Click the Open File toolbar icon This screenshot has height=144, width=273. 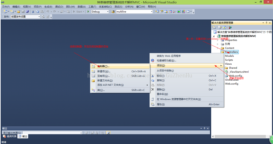18,12
